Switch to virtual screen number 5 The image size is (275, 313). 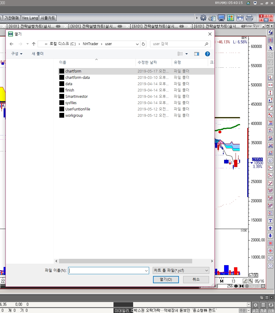(x=266, y=20)
